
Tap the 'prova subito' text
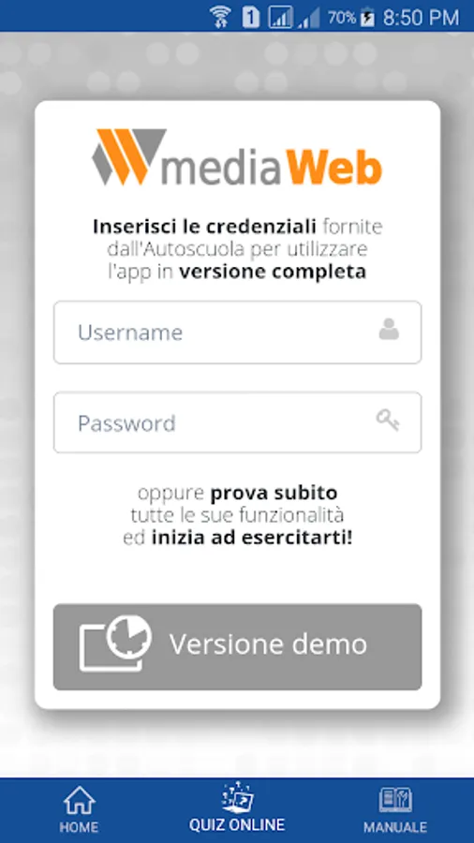(274, 493)
